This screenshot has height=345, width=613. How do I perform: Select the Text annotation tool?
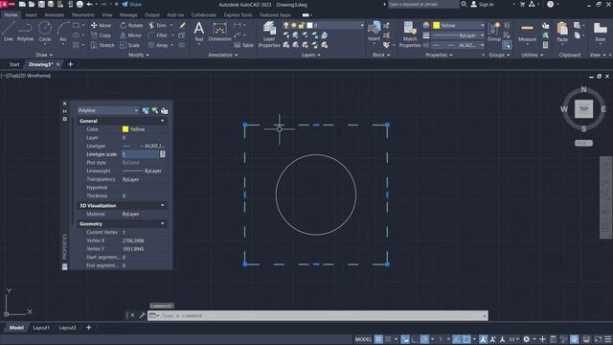(x=199, y=32)
